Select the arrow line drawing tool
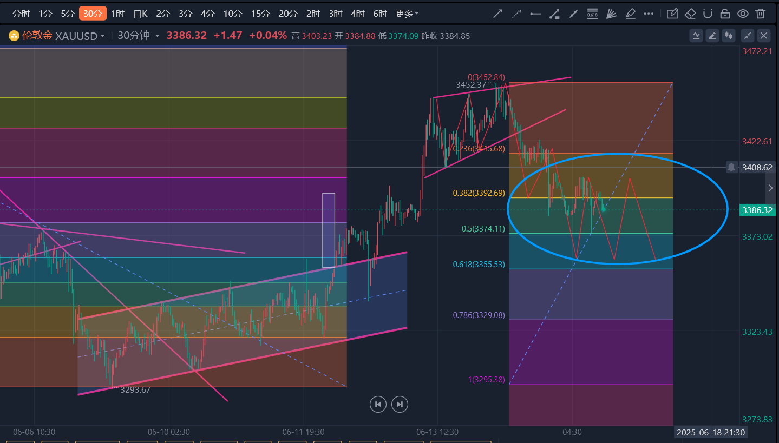Image resolution: width=779 pixels, height=443 pixels. coord(497,14)
